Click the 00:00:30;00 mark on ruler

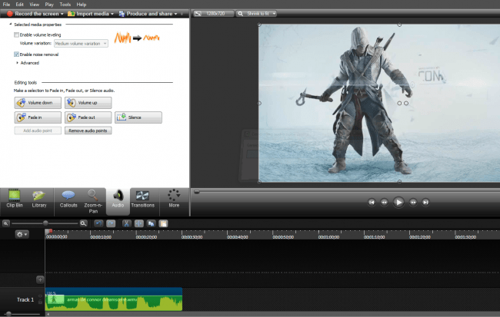[x=192, y=237]
